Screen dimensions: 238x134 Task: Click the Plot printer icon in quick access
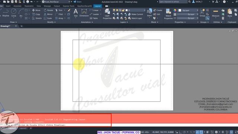pyautogui.click(x=28, y=1)
